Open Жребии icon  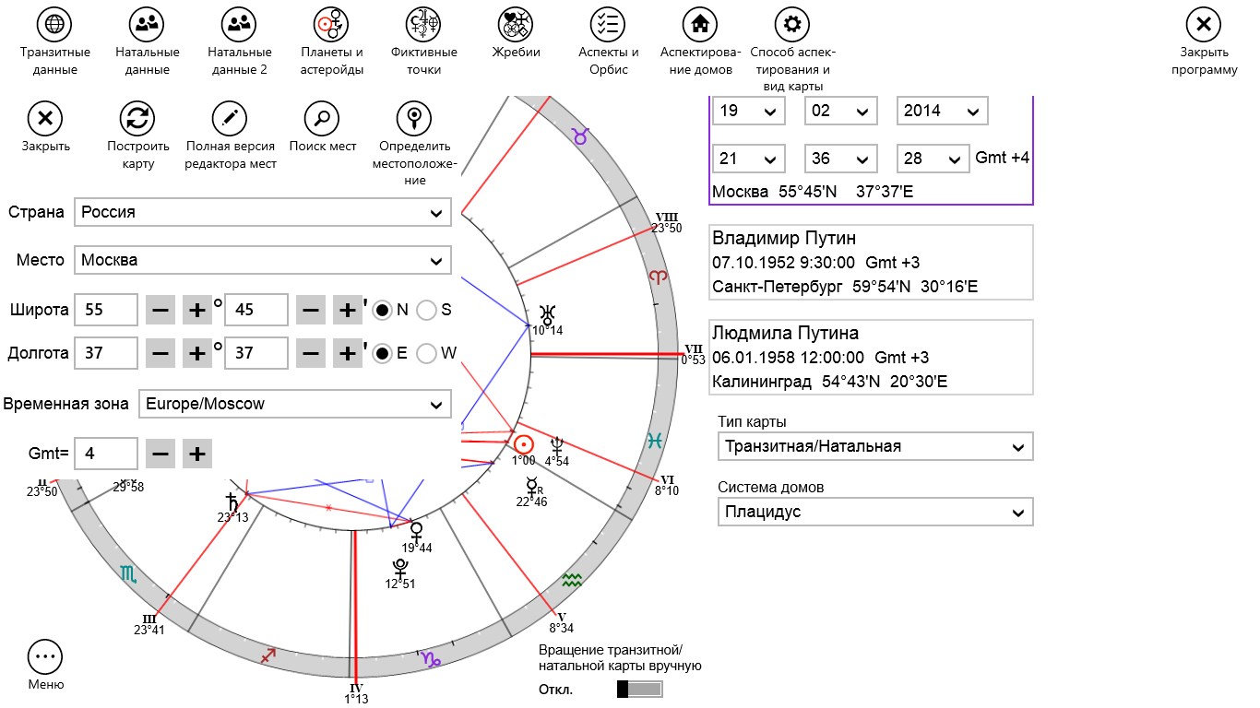coord(516,24)
